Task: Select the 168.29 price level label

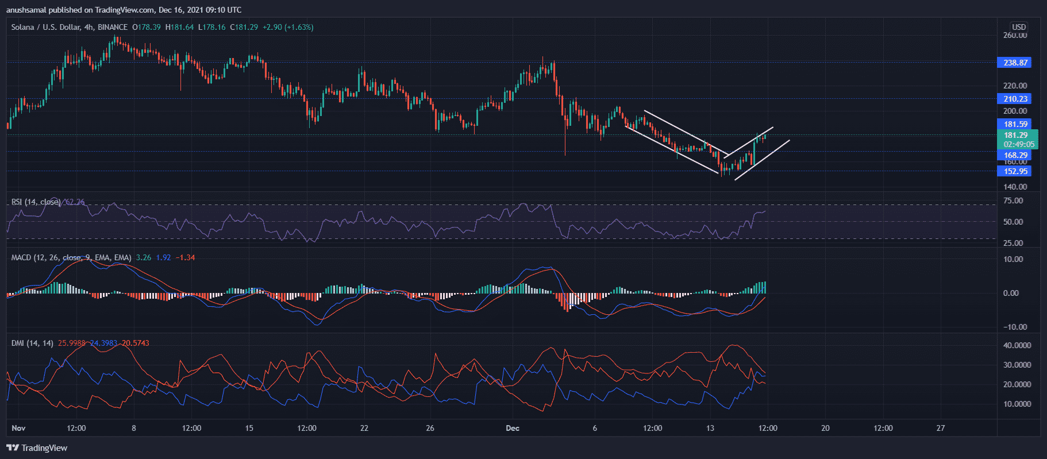Action: click(1015, 155)
